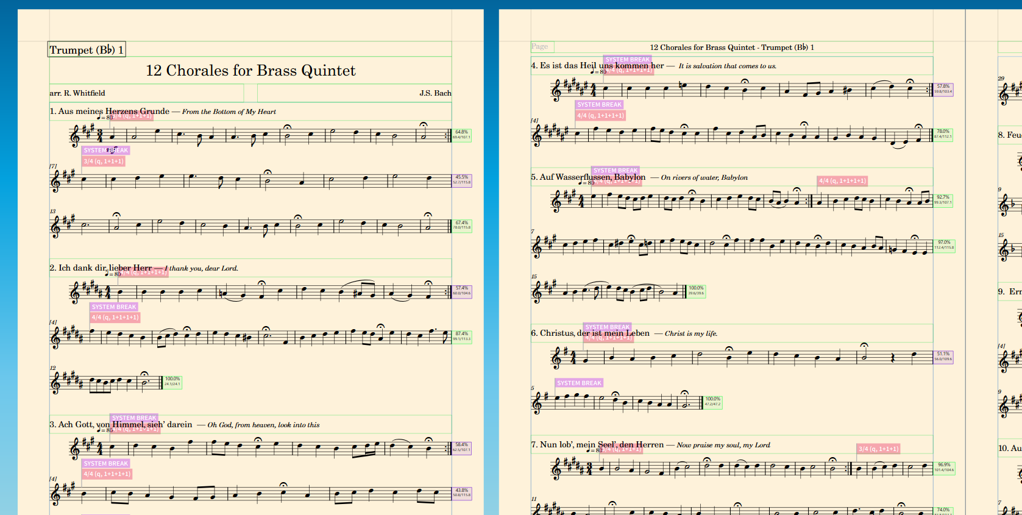Select the boxed 'Trumpet (B♭) 1' layout name
1022x515 pixels.
coord(87,50)
